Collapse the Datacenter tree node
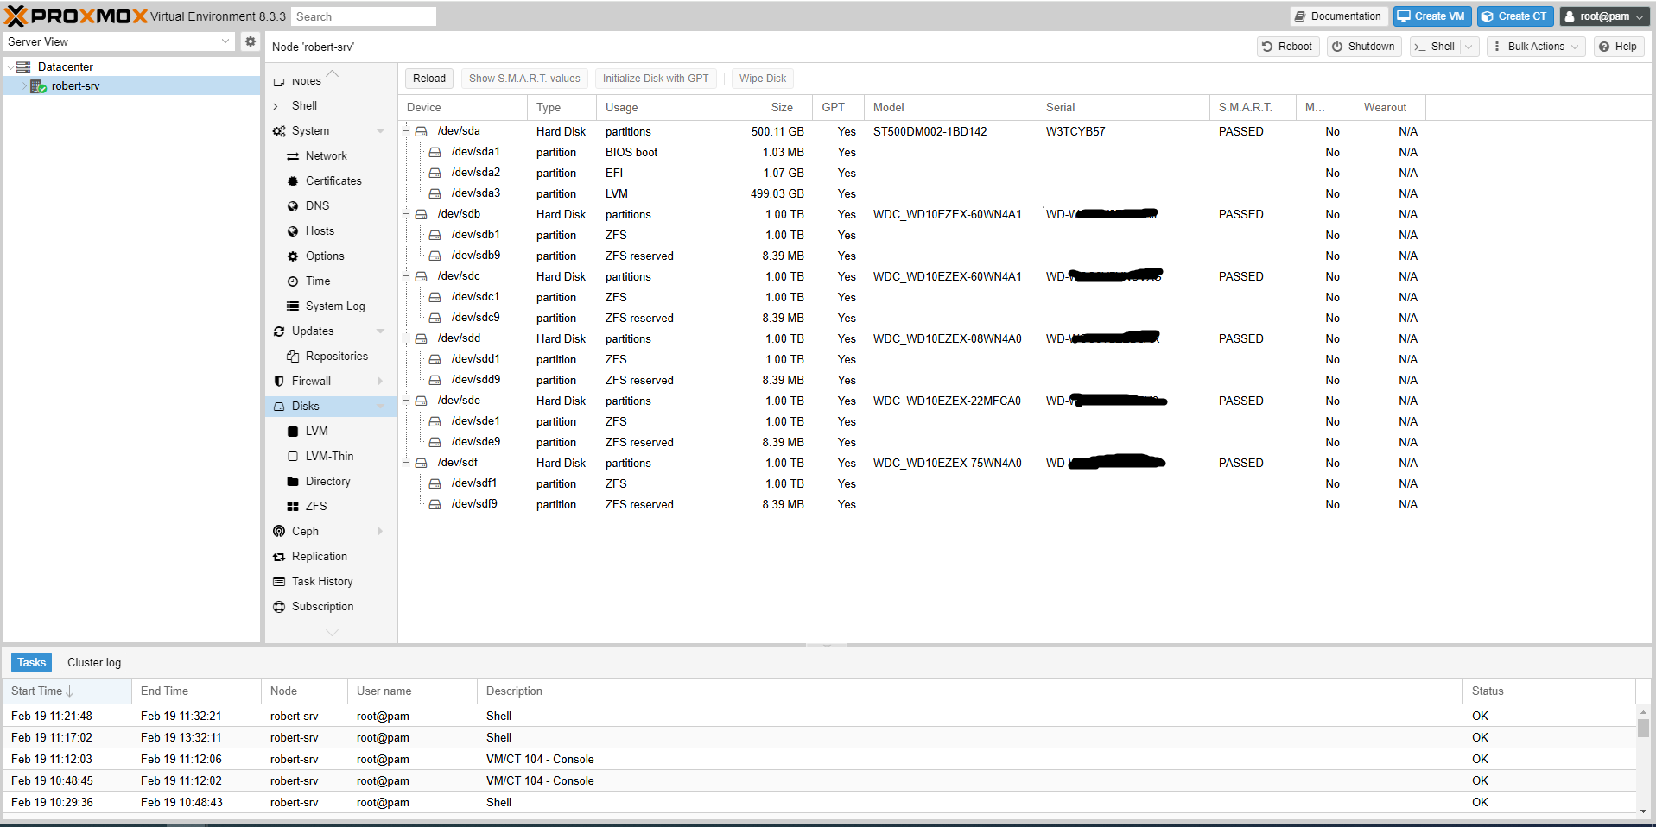 (10, 67)
